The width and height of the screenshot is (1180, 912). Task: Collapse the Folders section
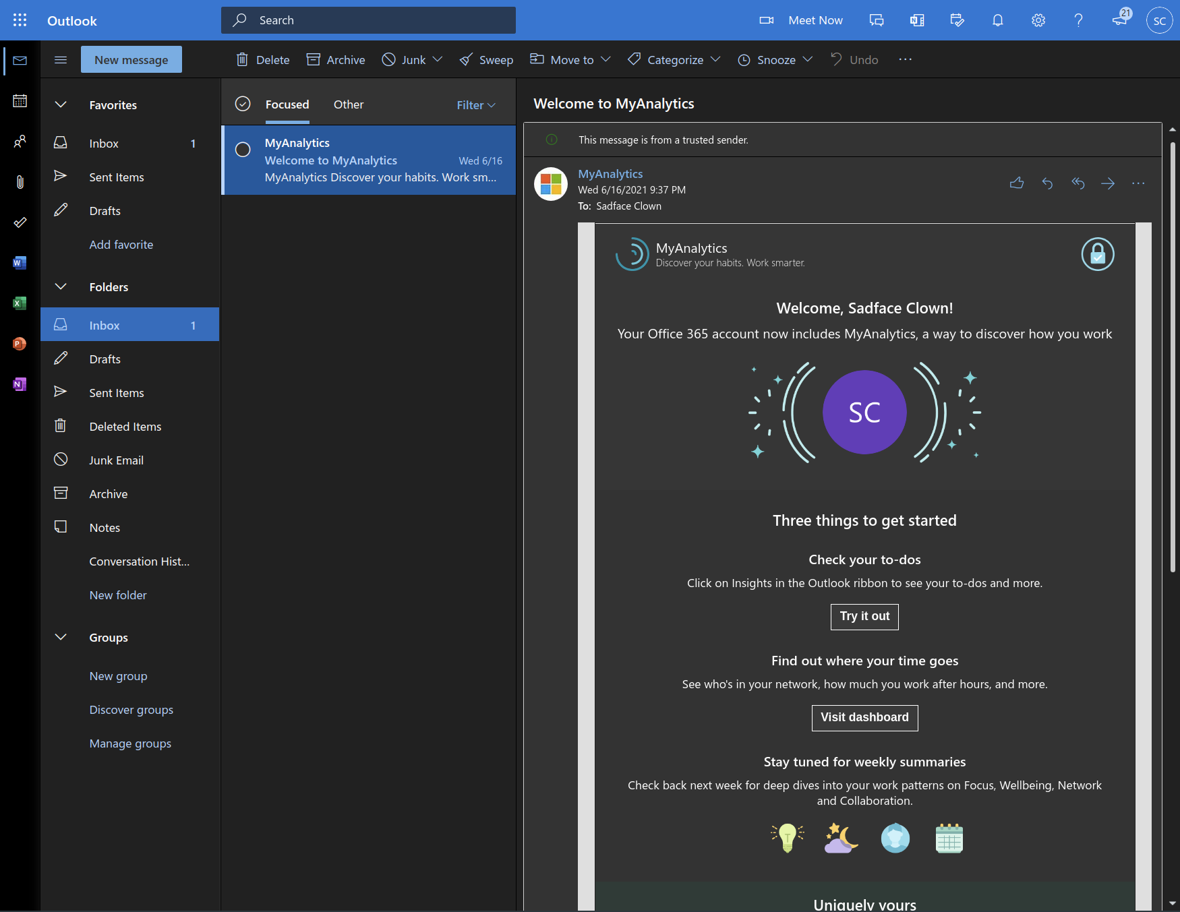(61, 286)
